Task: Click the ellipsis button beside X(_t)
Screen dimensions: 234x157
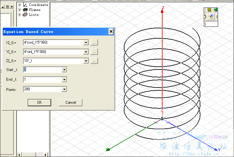Action: pyautogui.click(x=94, y=43)
